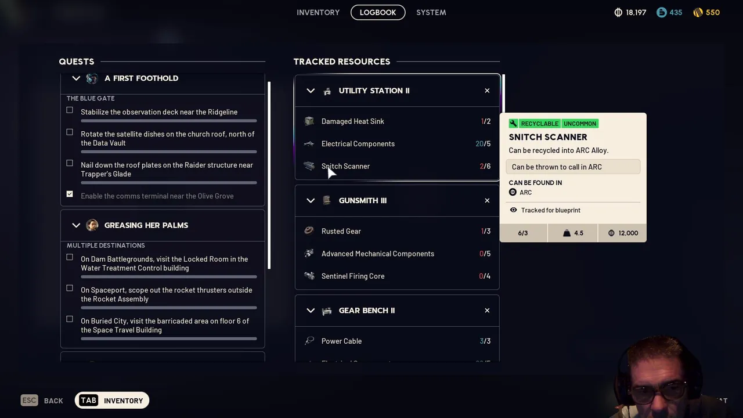This screenshot has width=743, height=418.
Task: Open the Inventory tab
Action: pyautogui.click(x=318, y=12)
